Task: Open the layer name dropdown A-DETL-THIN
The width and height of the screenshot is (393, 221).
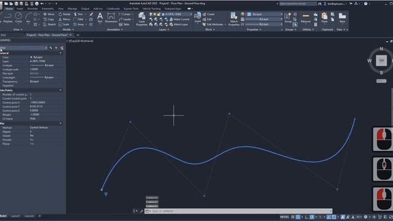Action: (177, 14)
